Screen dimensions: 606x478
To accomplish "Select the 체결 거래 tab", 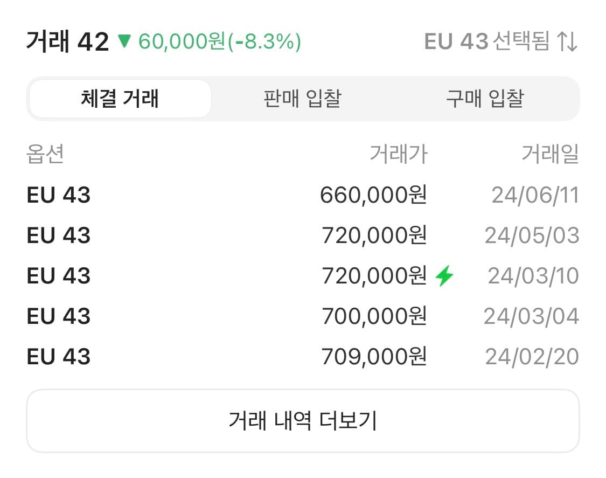I will [x=120, y=98].
